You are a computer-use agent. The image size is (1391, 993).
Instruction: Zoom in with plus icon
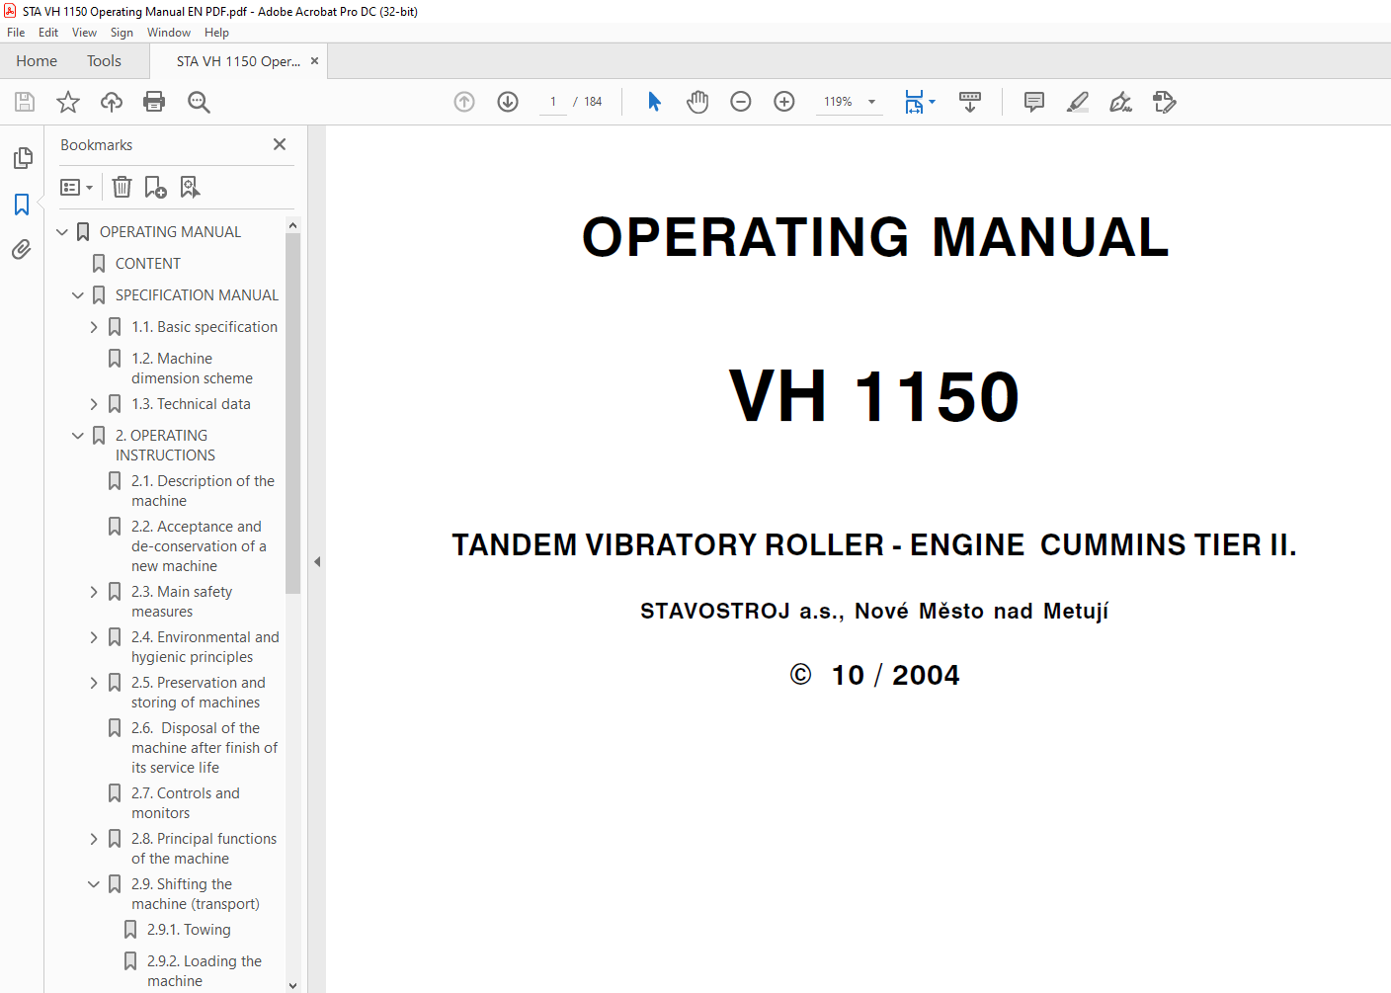784,102
